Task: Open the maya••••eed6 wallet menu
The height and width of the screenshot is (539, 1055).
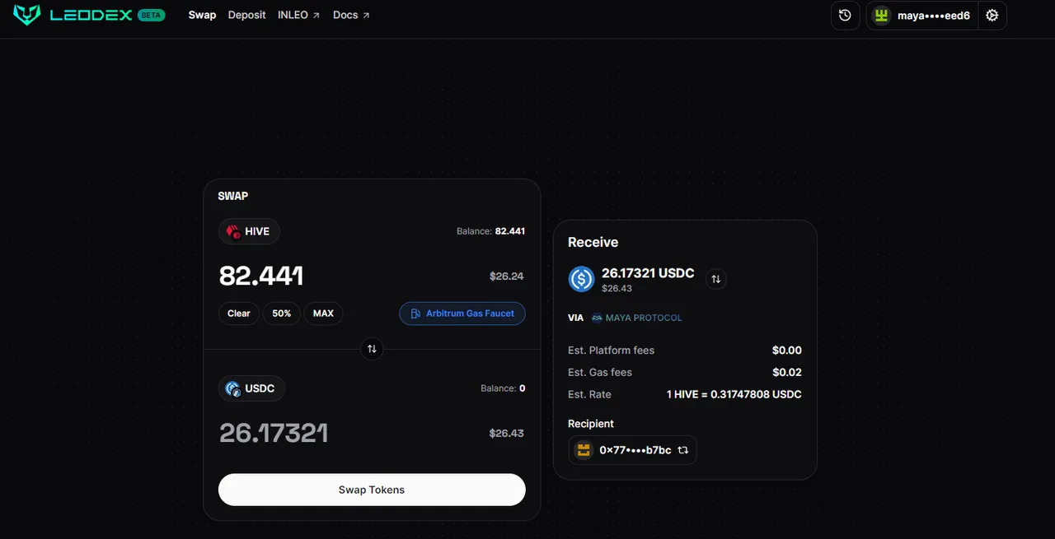Action: click(x=922, y=16)
